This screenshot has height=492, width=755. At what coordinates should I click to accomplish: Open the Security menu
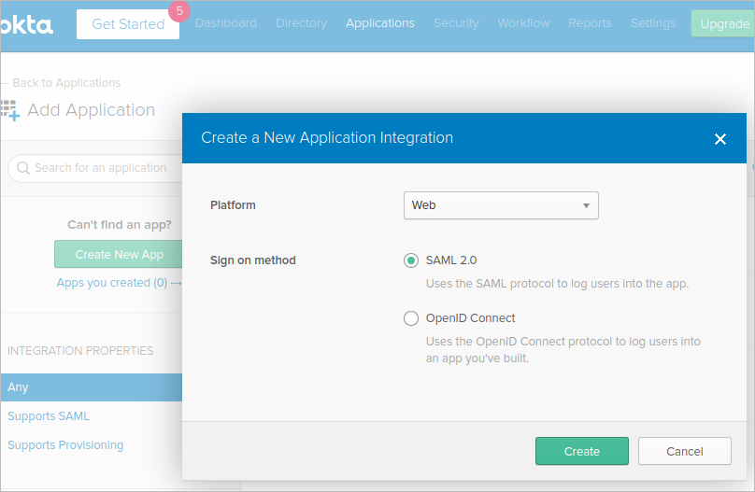[456, 23]
